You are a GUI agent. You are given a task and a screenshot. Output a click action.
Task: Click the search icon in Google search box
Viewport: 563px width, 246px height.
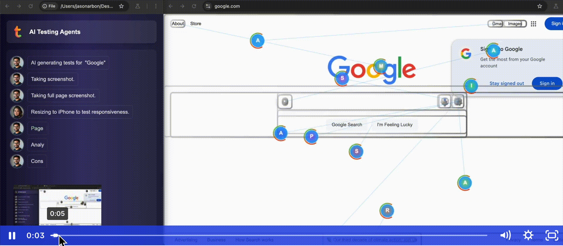click(x=285, y=102)
